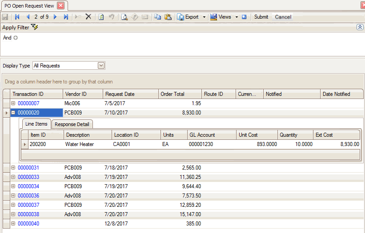Open the Export dropdown arrow
This screenshot has width=365, height=233.
[204, 17]
